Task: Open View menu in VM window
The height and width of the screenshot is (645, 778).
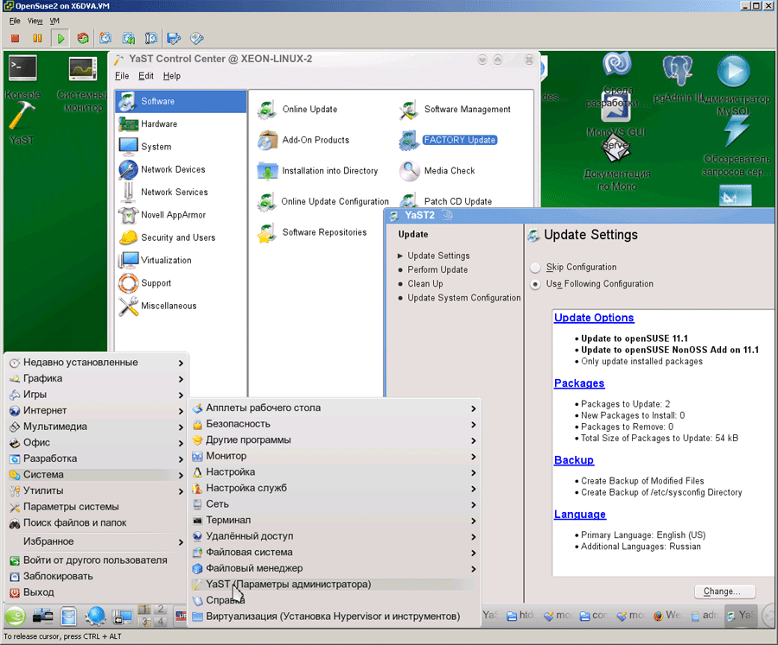Action: [35, 21]
